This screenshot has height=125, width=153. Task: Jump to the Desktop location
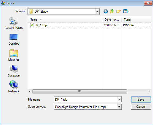14,39
